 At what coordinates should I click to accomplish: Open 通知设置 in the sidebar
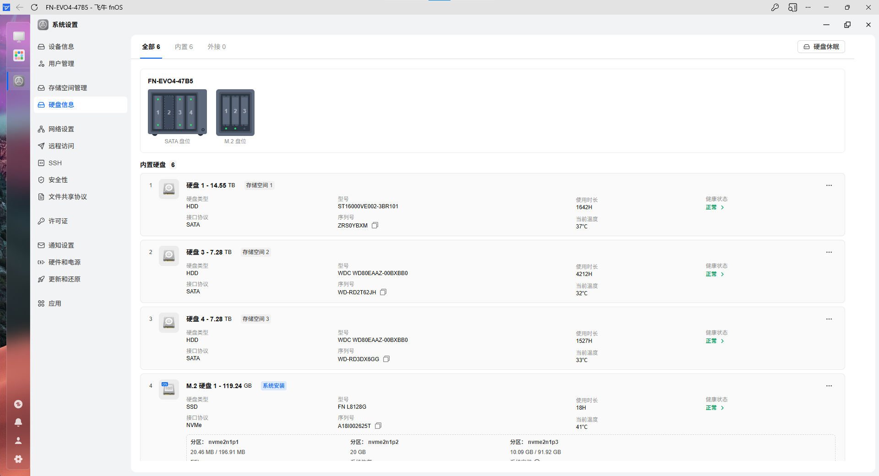81,245
